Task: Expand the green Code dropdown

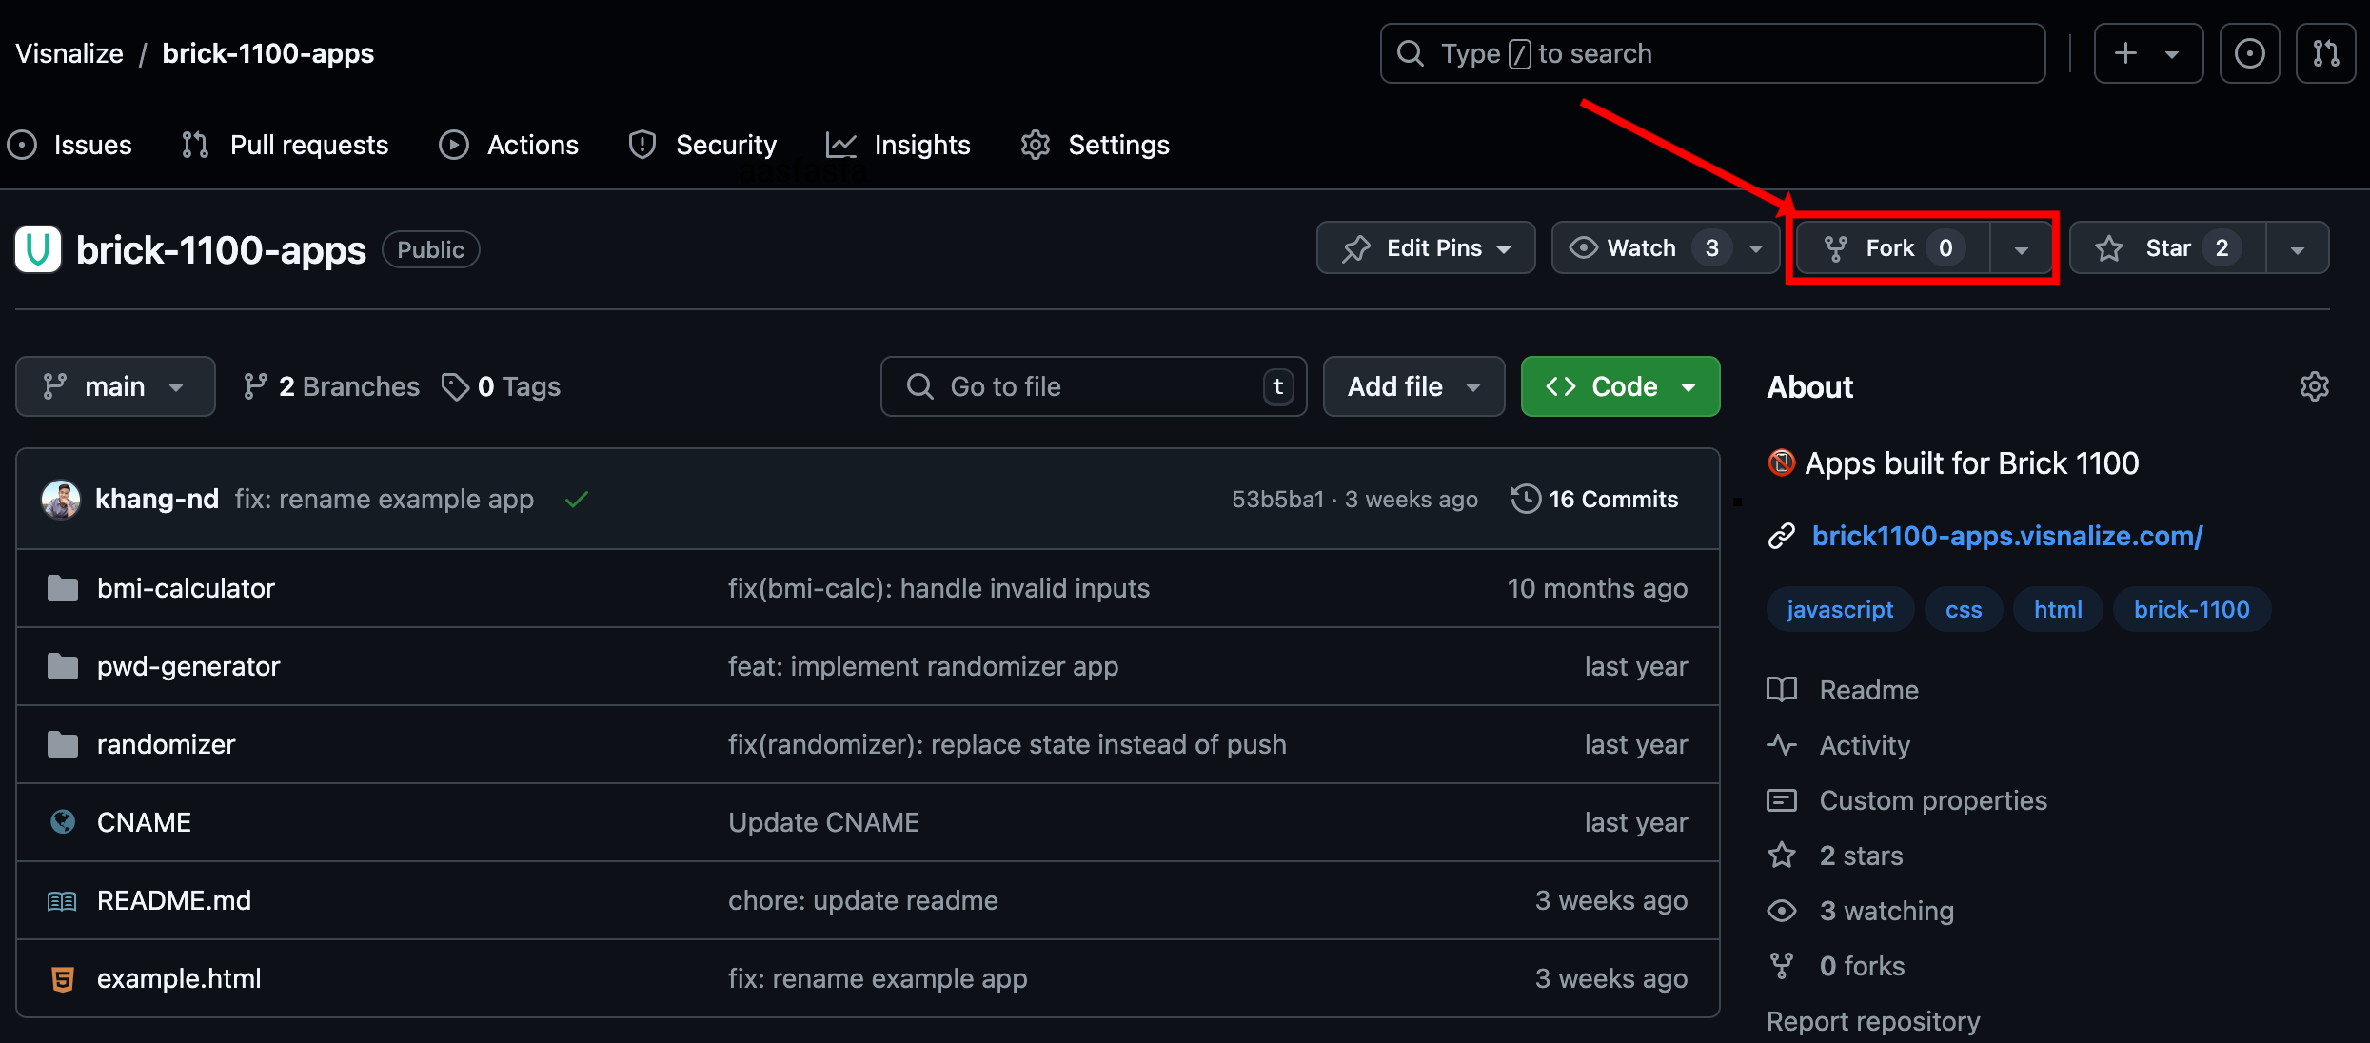Action: click(x=1620, y=386)
